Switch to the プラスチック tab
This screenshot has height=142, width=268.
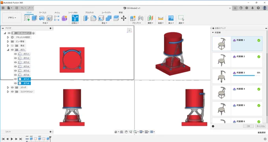(89, 13)
